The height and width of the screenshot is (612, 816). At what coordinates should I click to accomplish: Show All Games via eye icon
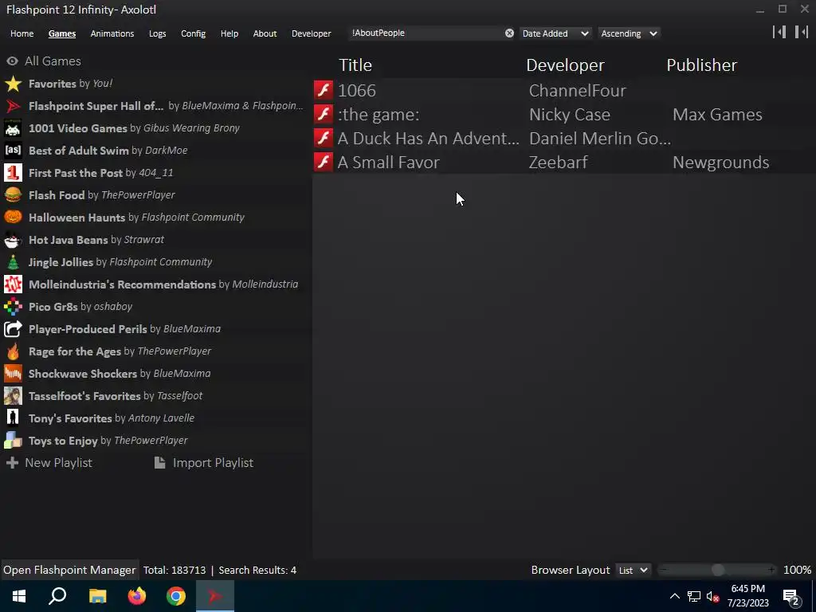pyautogui.click(x=13, y=61)
